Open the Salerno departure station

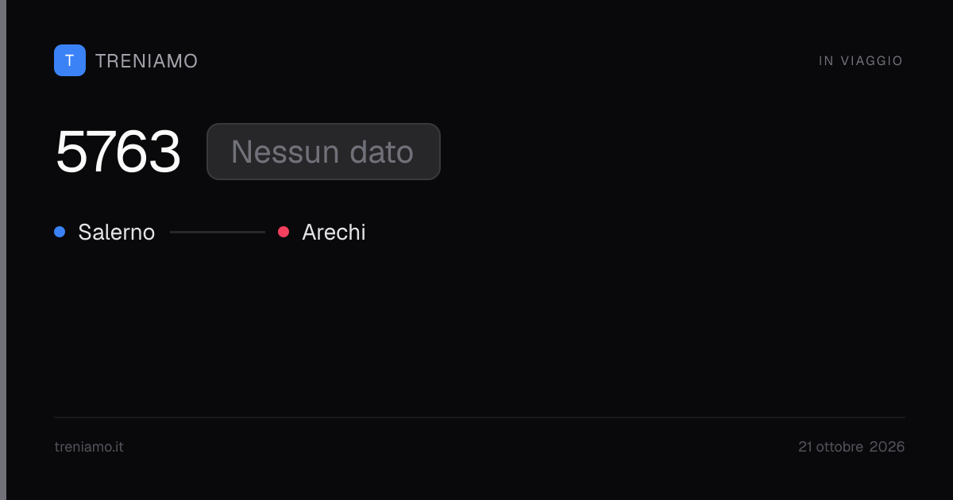pos(117,233)
